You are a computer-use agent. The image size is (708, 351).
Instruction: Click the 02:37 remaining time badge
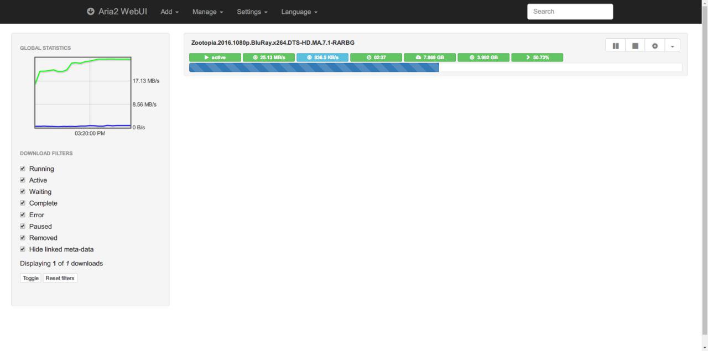tap(376, 57)
